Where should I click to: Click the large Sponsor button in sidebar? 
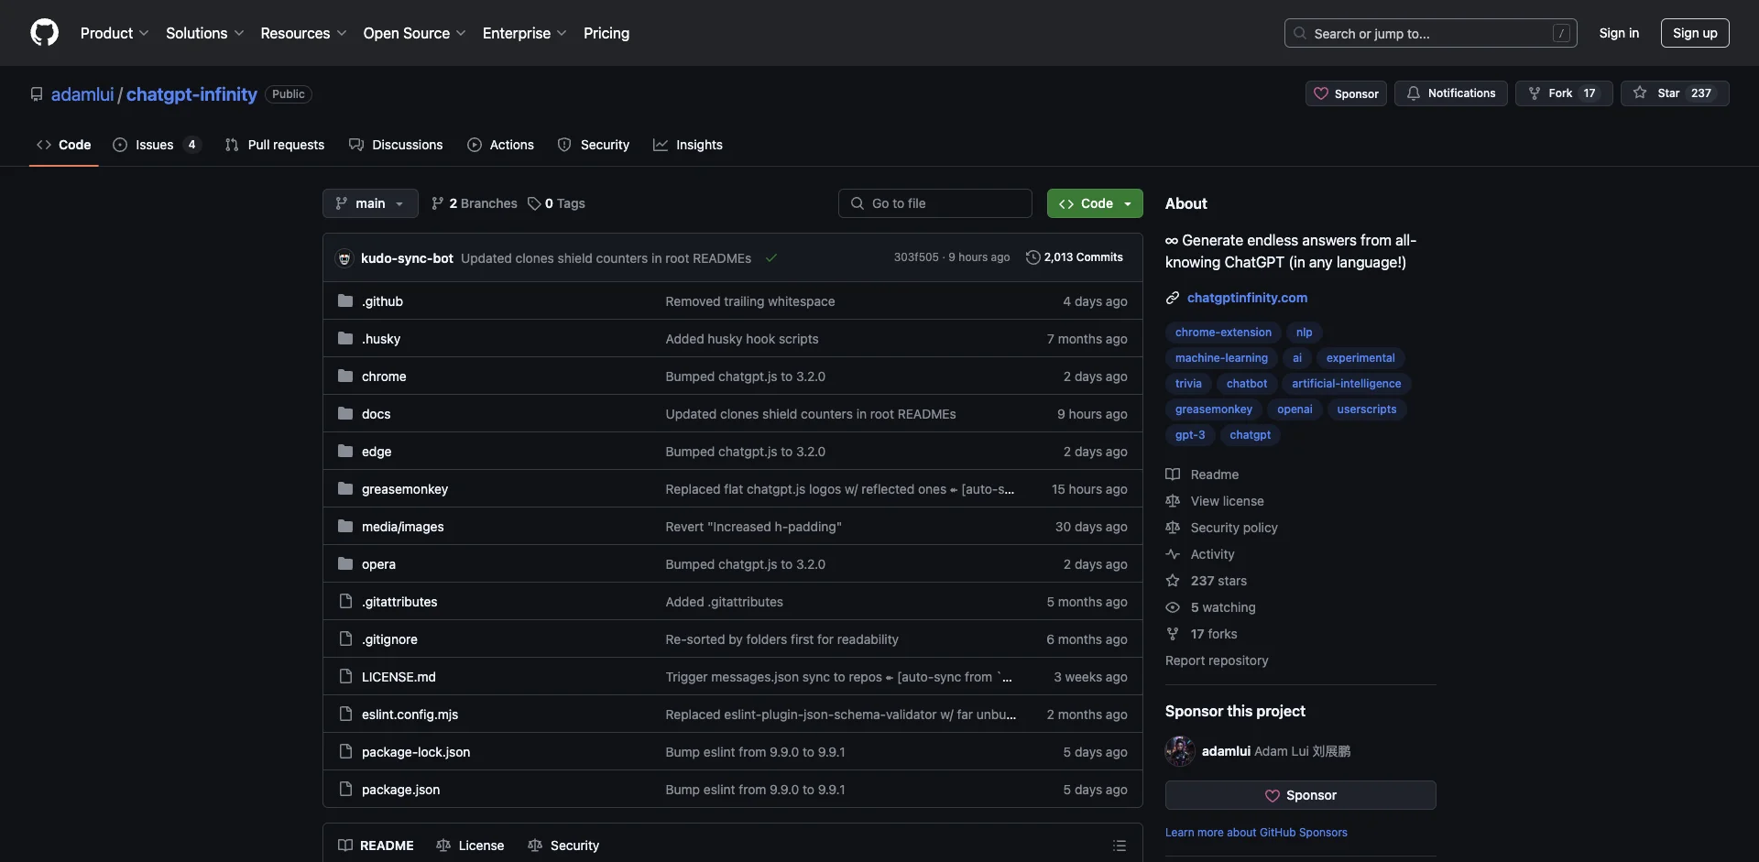(x=1300, y=795)
